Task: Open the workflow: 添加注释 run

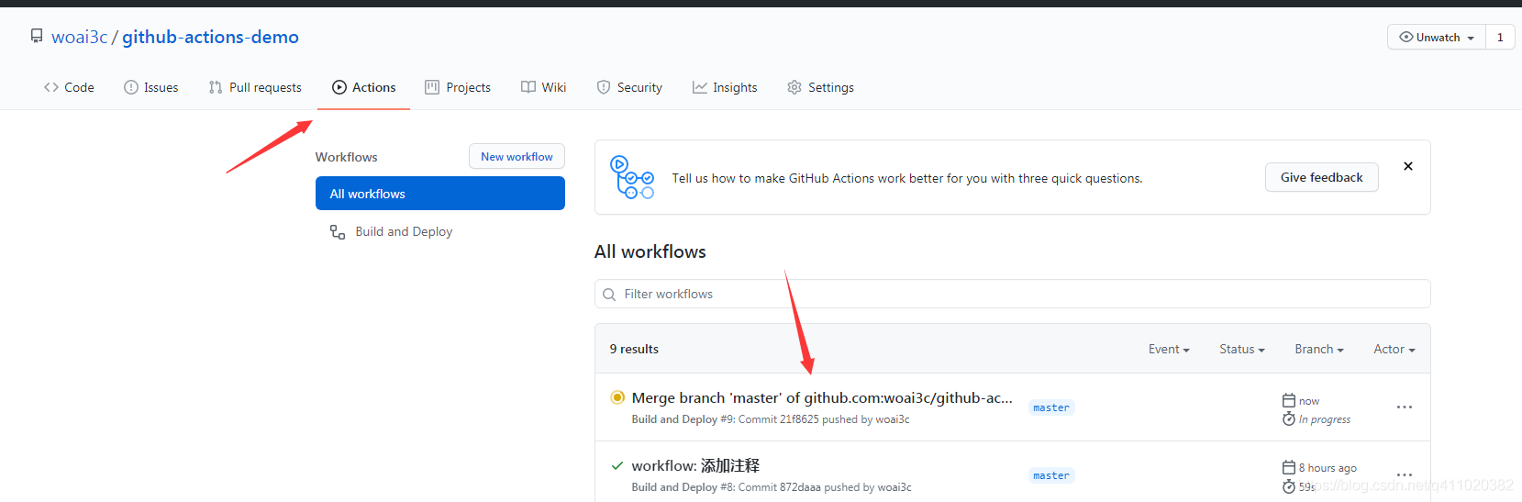Action: pyautogui.click(x=695, y=465)
